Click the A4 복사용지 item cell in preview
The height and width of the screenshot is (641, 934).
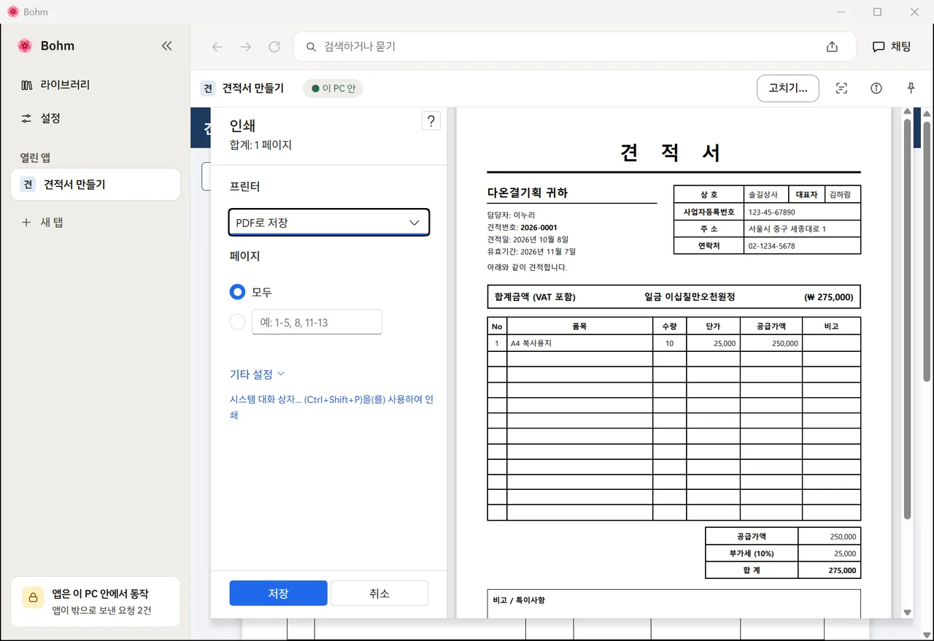click(x=580, y=343)
